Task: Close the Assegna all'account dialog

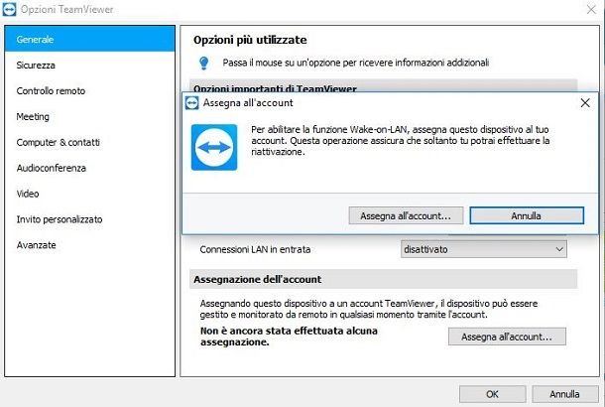Action: (x=585, y=102)
